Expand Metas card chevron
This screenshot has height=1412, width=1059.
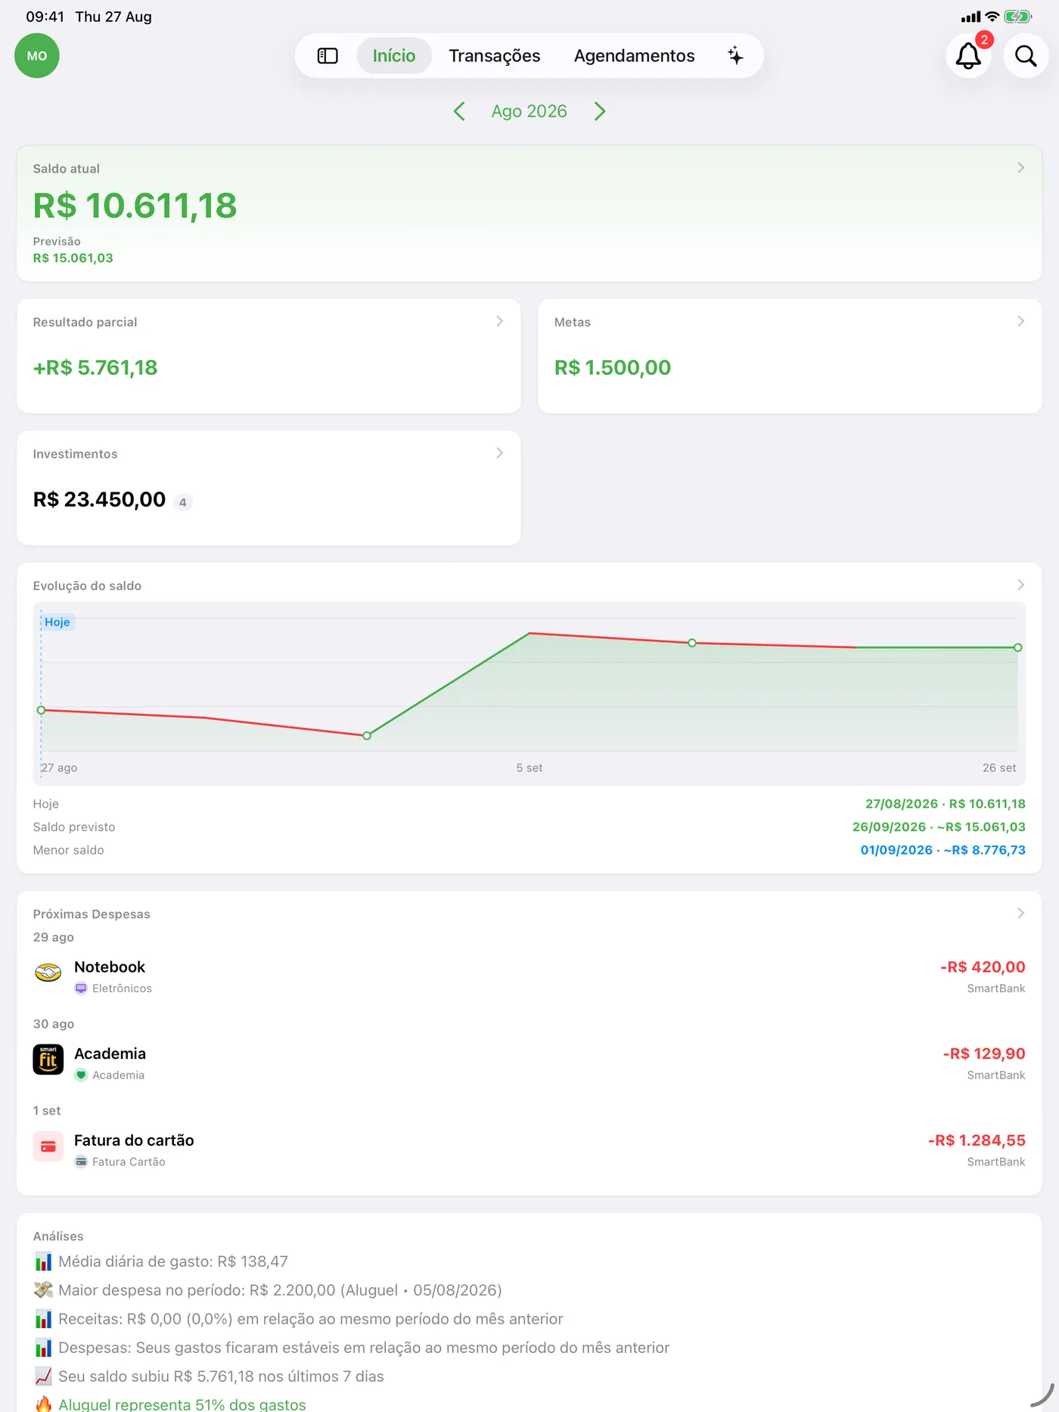pos(1020,321)
